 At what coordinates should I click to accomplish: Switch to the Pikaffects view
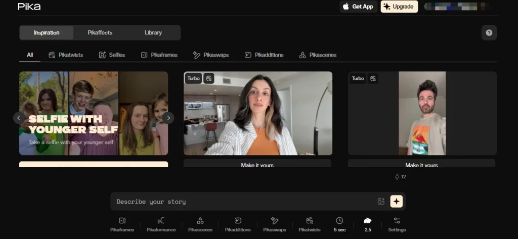pyautogui.click(x=100, y=33)
